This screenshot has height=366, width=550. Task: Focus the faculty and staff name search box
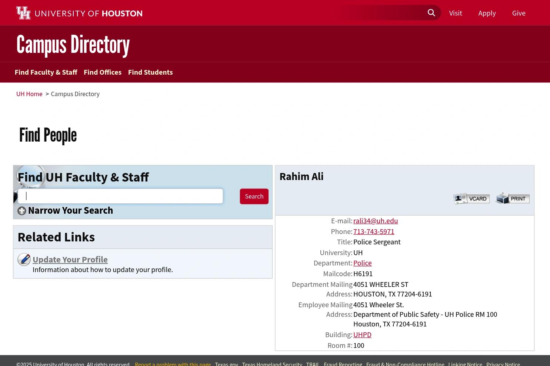120,196
